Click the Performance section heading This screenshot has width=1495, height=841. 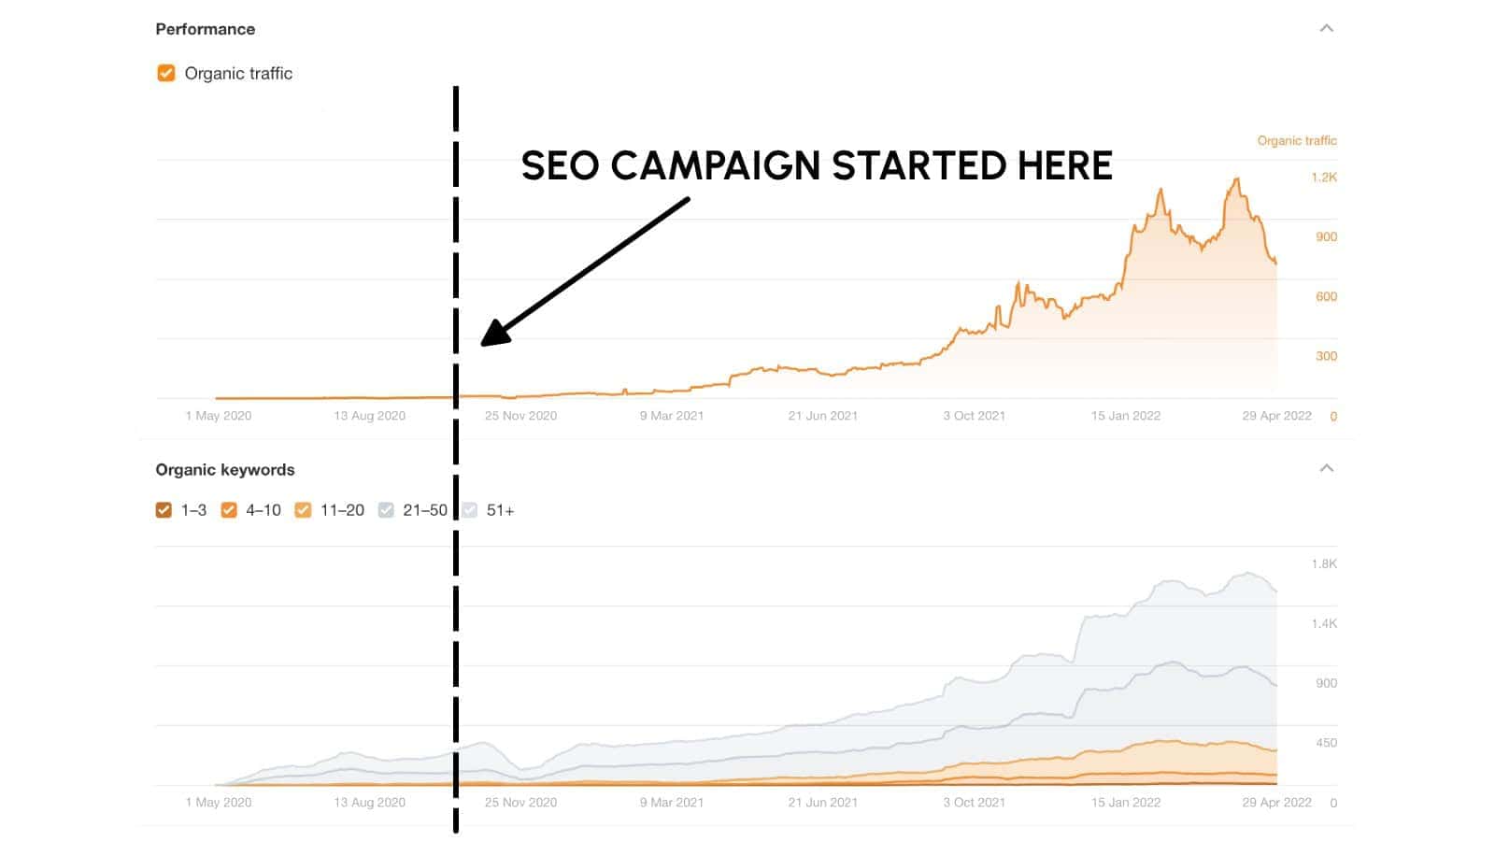(206, 29)
